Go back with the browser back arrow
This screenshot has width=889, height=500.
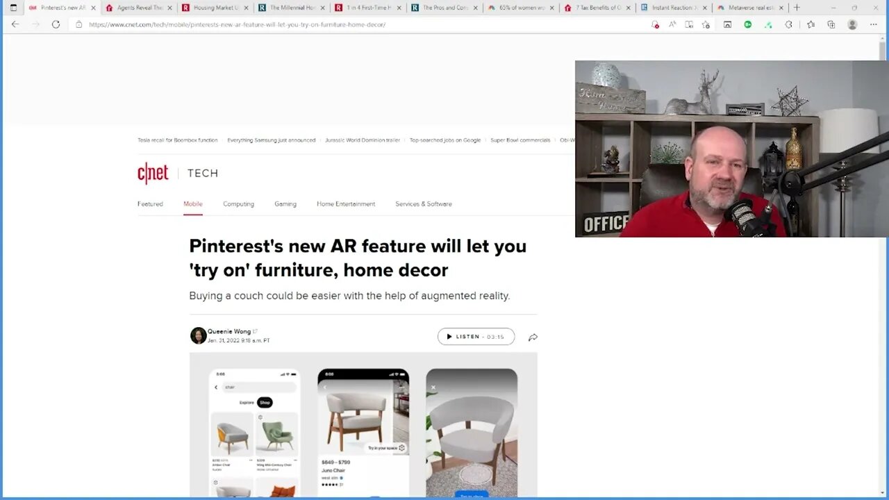(x=15, y=24)
